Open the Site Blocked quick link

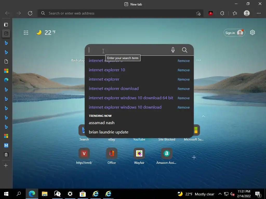pyautogui.click(x=167, y=139)
